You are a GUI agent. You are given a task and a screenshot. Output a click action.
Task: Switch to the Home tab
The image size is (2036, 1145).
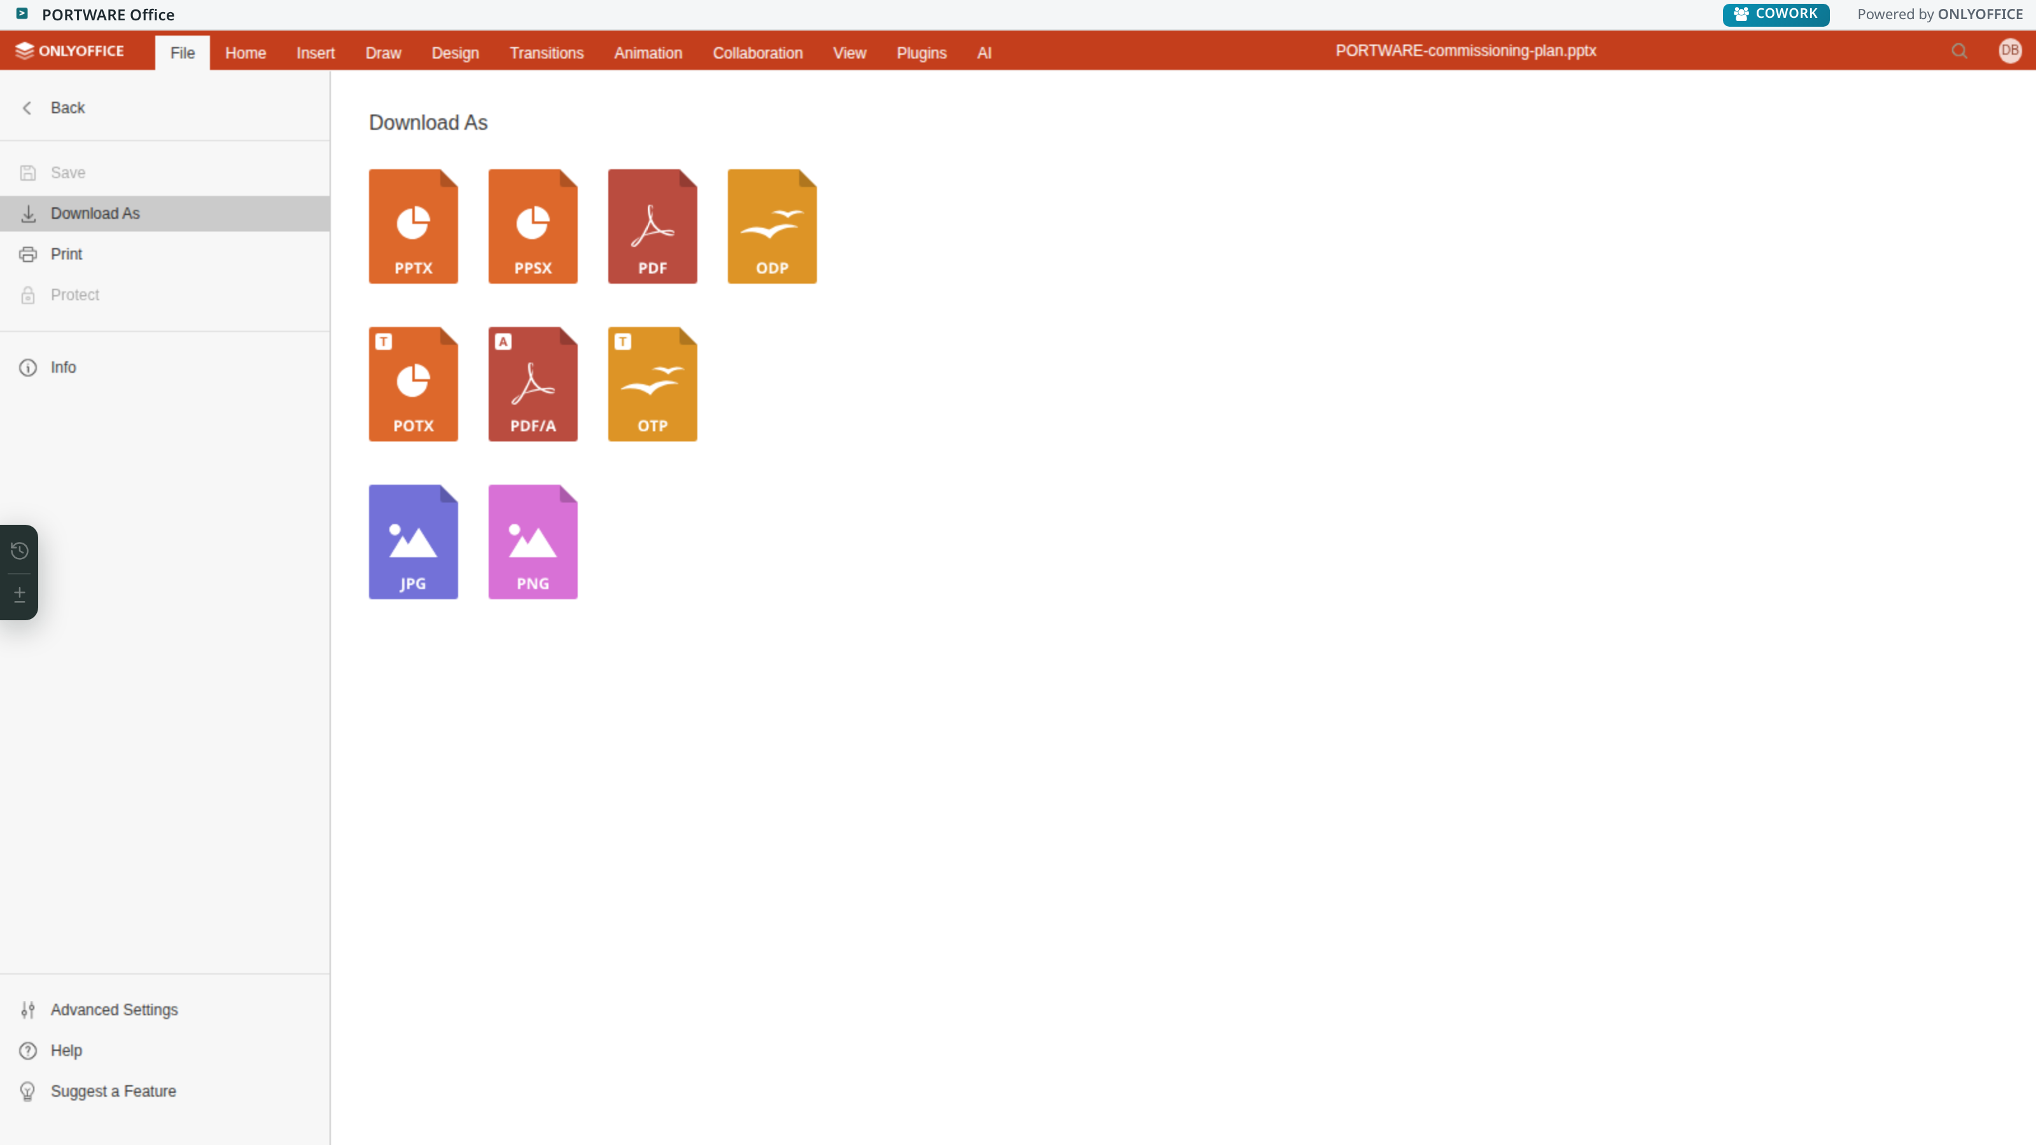pos(246,53)
